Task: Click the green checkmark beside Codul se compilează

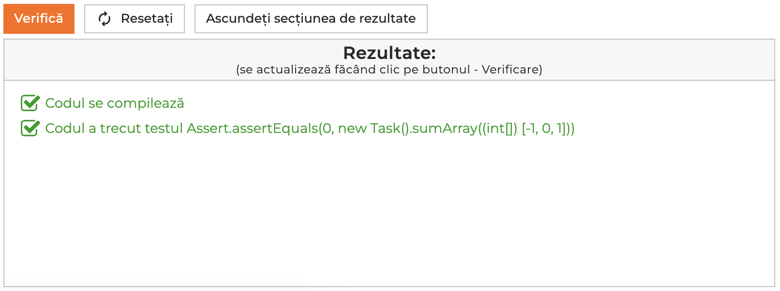Action: coord(30,103)
